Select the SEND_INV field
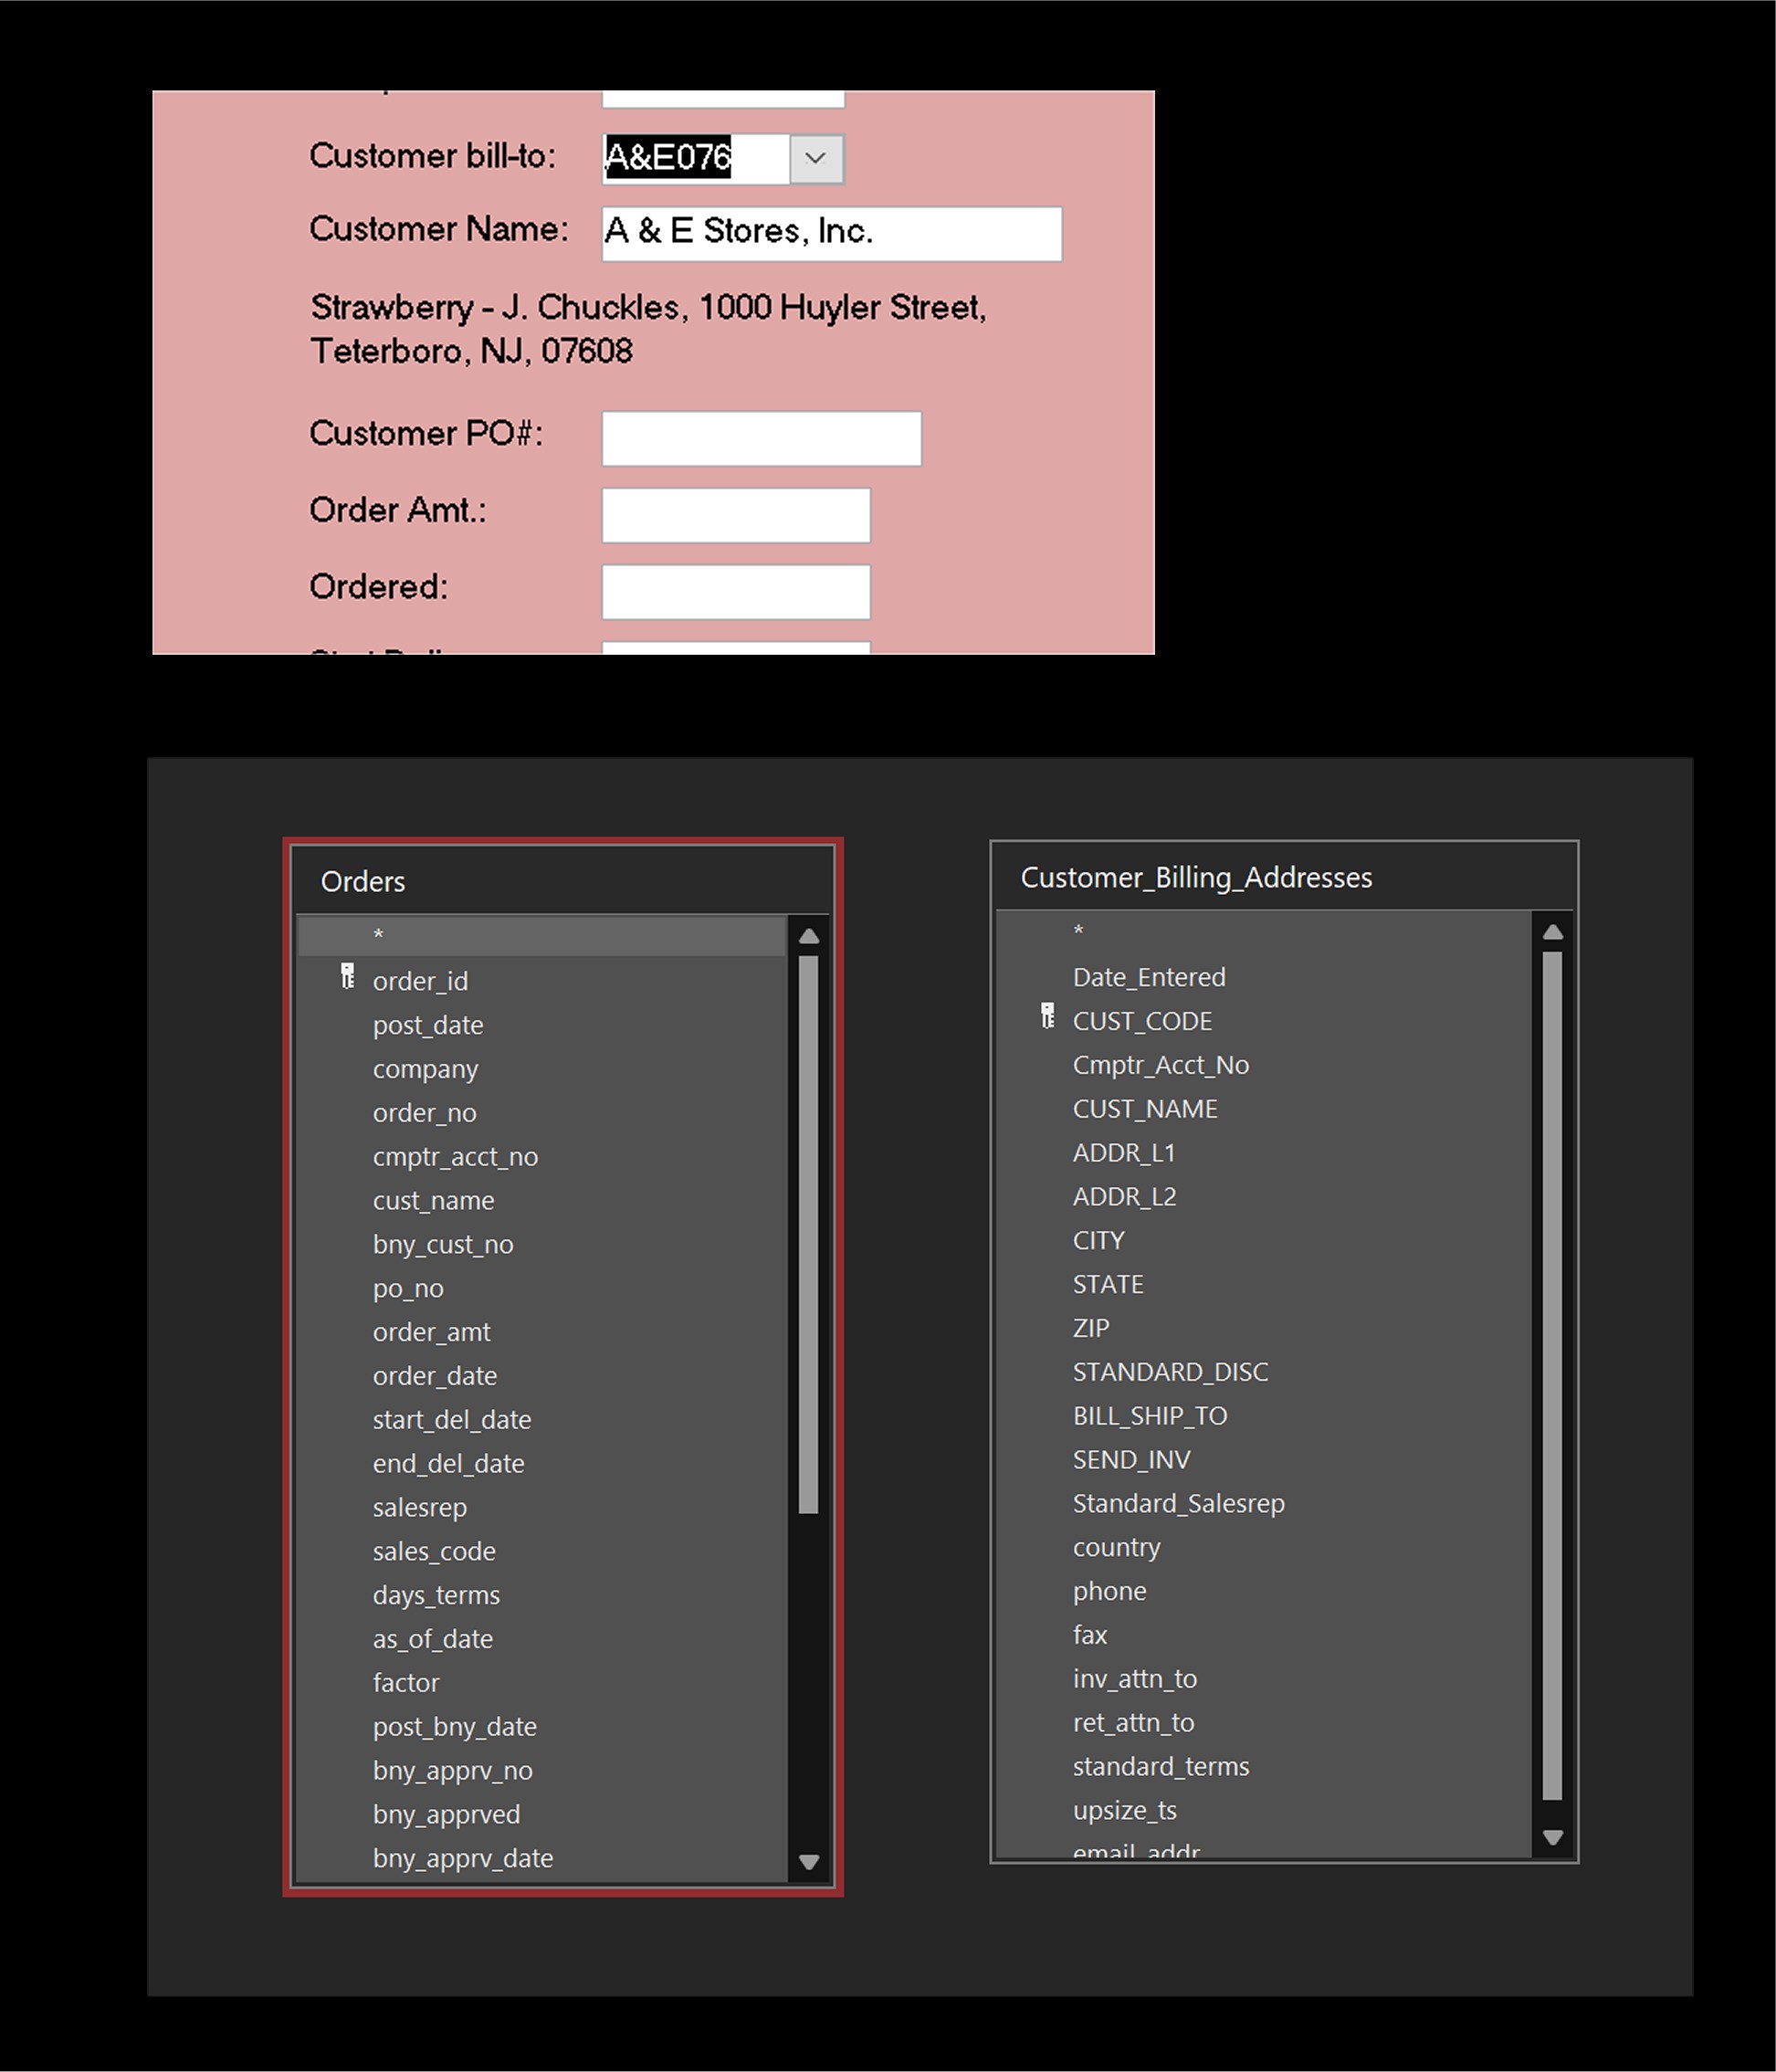The width and height of the screenshot is (1776, 2072). 1265,1460
